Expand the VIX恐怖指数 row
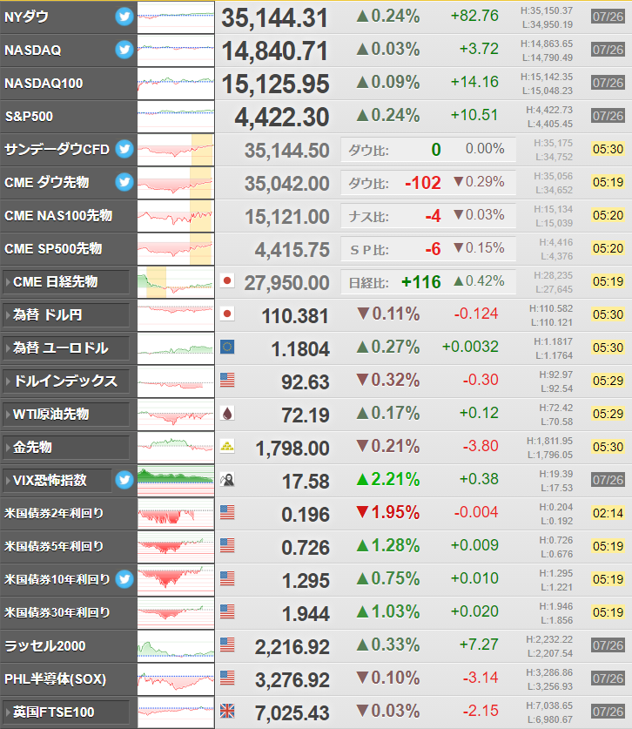This screenshot has width=632, height=729. click(57, 480)
